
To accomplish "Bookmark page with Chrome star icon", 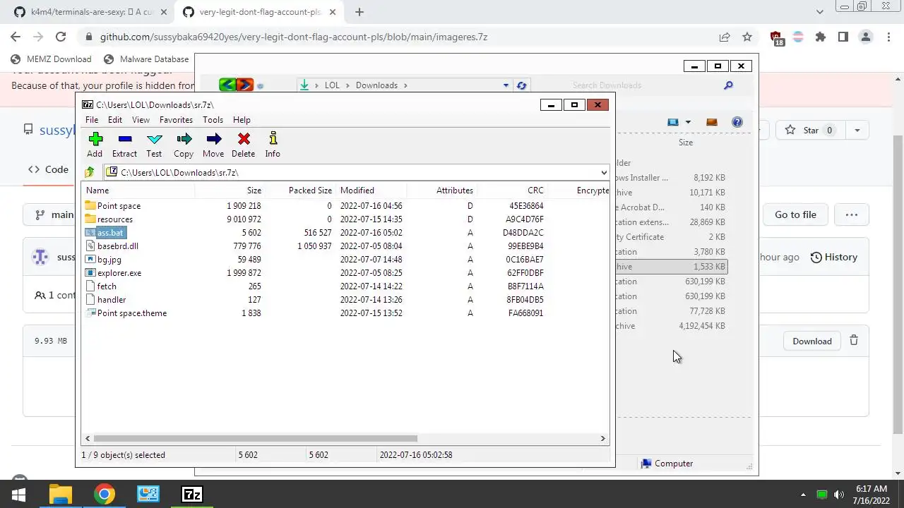I will coord(747,37).
